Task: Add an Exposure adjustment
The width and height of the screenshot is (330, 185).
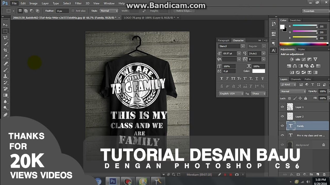Action: coord(309,59)
